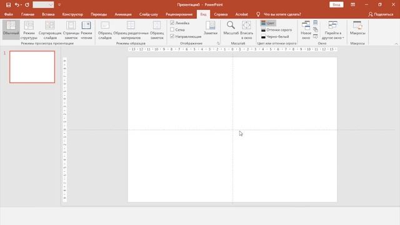Open the Масштаб zoom dialog
This screenshot has height=225, width=400.
[x=231, y=28]
